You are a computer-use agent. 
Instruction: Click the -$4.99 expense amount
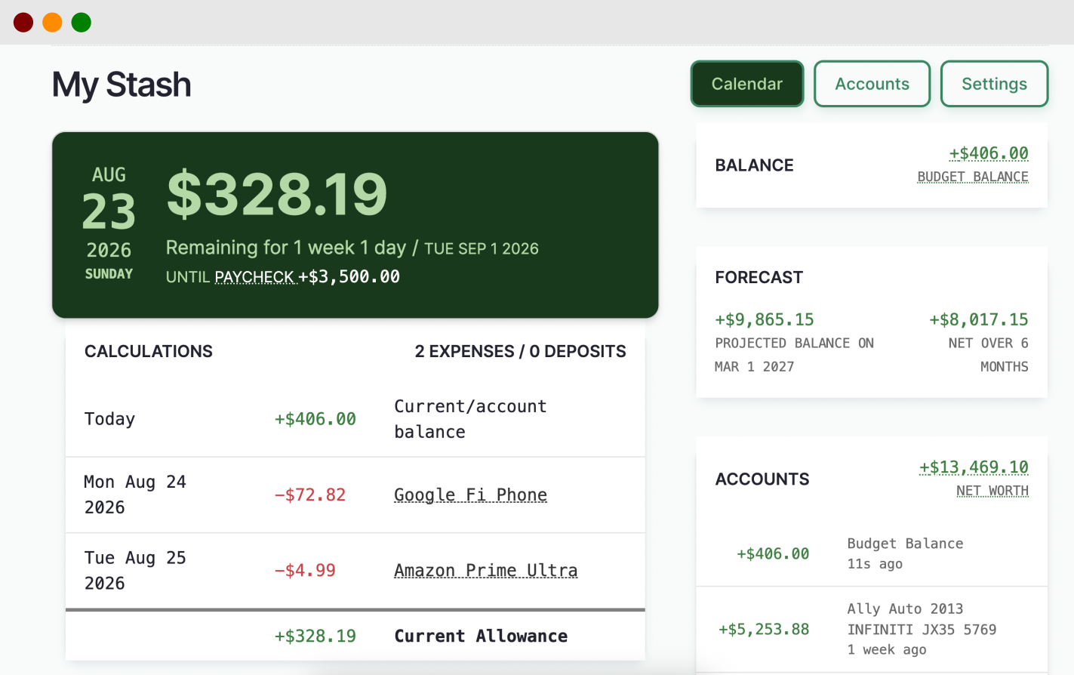pyautogui.click(x=305, y=570)
